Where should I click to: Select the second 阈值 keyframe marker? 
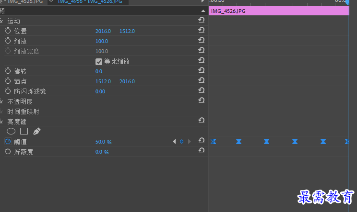click(238, 141)
